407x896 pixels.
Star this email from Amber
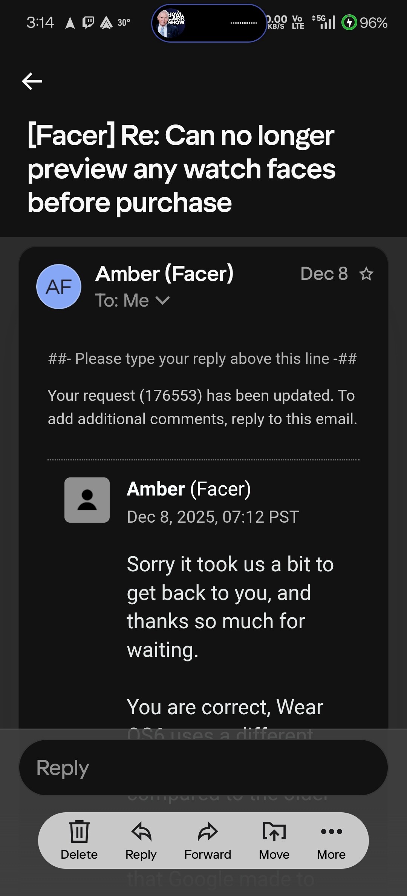point(366,274)
